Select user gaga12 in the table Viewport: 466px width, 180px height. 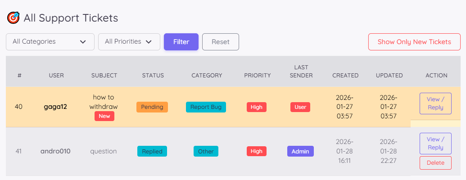(x=56, y=107)
